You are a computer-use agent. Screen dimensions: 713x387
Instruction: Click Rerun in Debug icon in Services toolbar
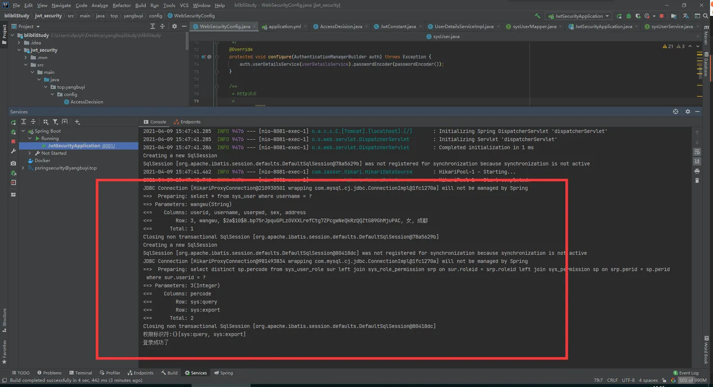(13, 132)
